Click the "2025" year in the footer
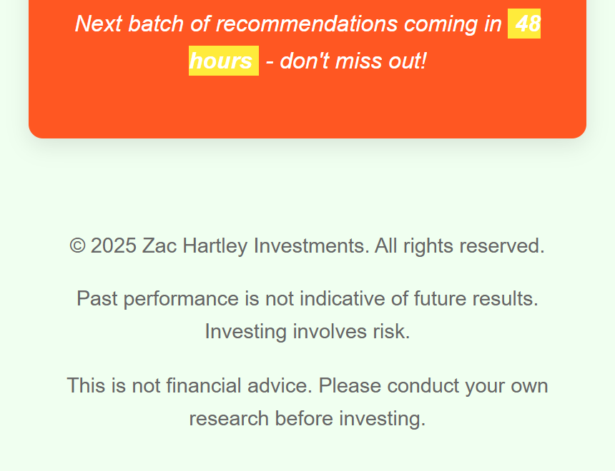615x471 pixels. (x=114, y=246)
